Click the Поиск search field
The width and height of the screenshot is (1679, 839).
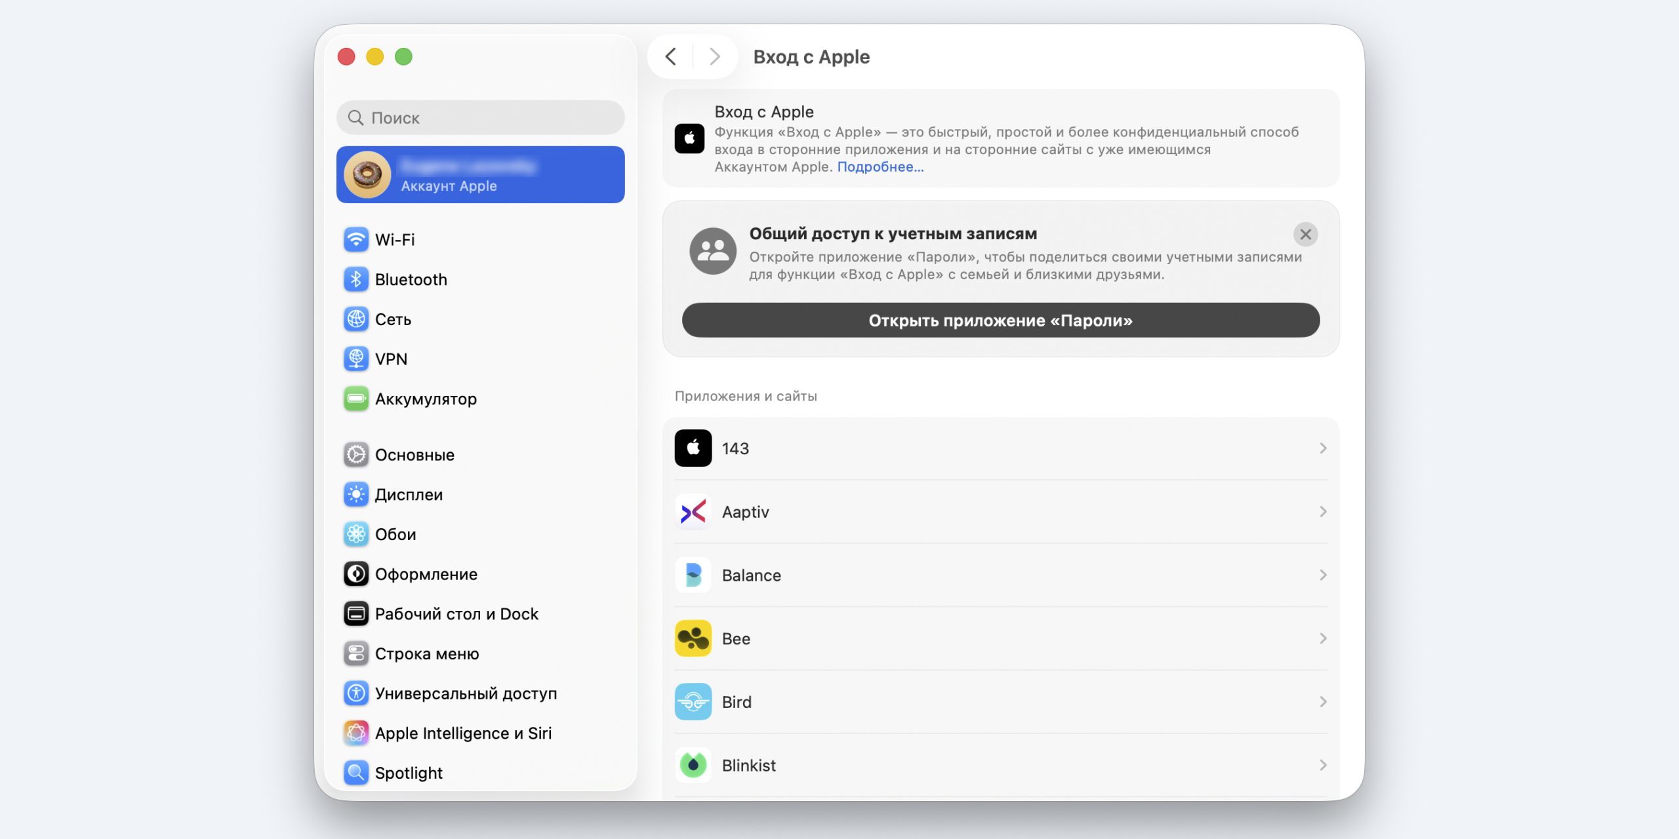[480, 118]
